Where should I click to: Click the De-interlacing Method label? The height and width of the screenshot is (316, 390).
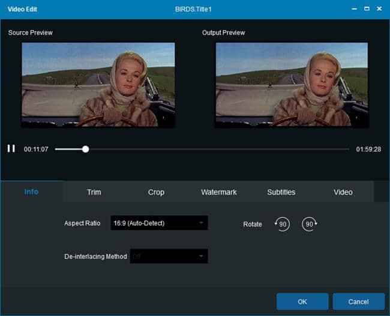click(96, 257)
